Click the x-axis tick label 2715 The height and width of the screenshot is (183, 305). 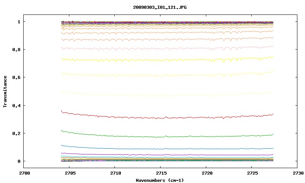(x=161, y=173)
